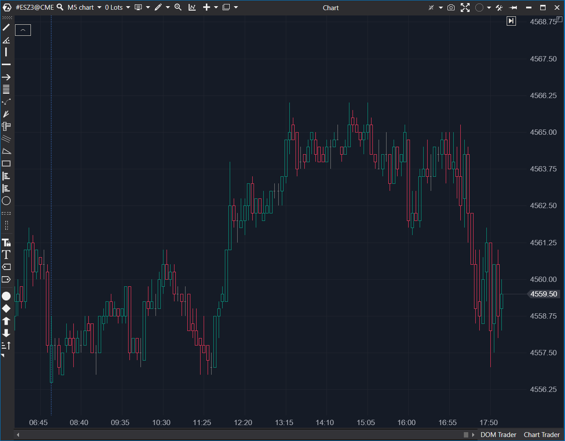Click the #ESZ3@CME symbol name

tap(35, 8)
